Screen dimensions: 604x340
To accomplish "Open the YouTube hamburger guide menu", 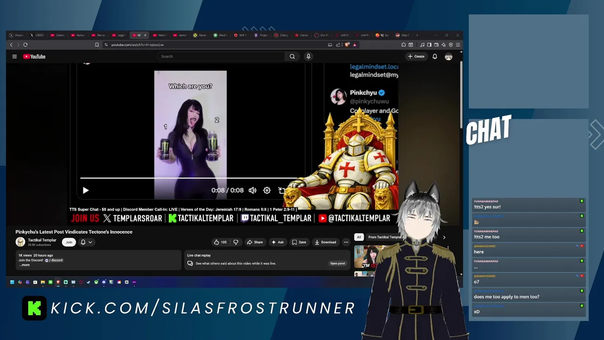I will click(x=15, y=57).
